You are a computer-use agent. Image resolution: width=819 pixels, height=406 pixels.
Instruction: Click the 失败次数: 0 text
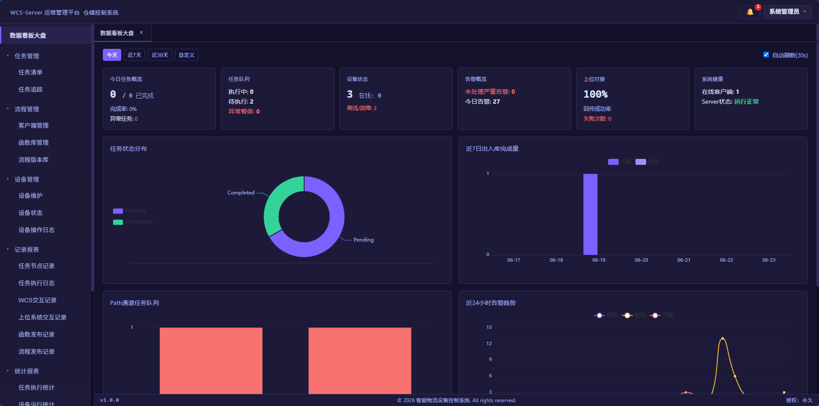[597, 119]
